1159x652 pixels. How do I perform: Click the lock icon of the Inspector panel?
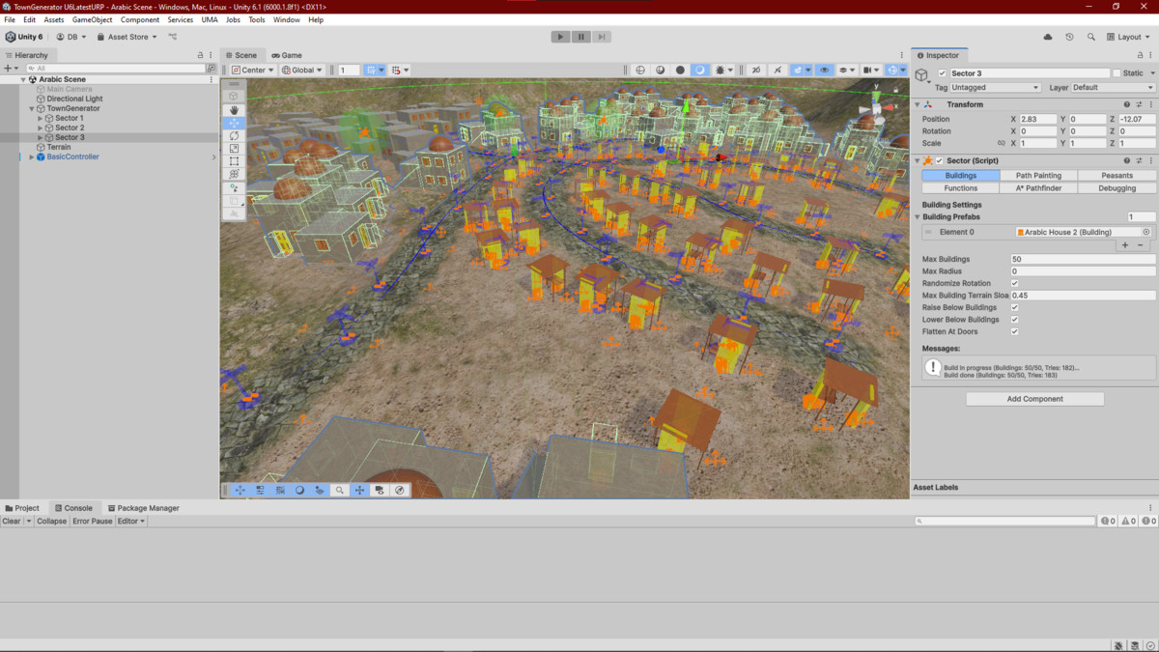tap(1138, 55)
